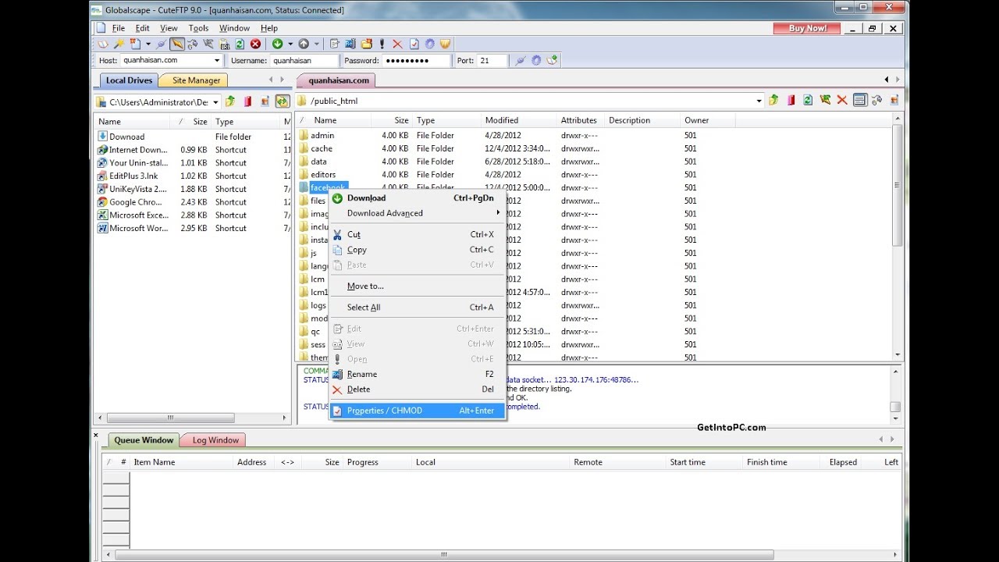Click the gray Upload arrow toolbar icon

pos(304,44)
